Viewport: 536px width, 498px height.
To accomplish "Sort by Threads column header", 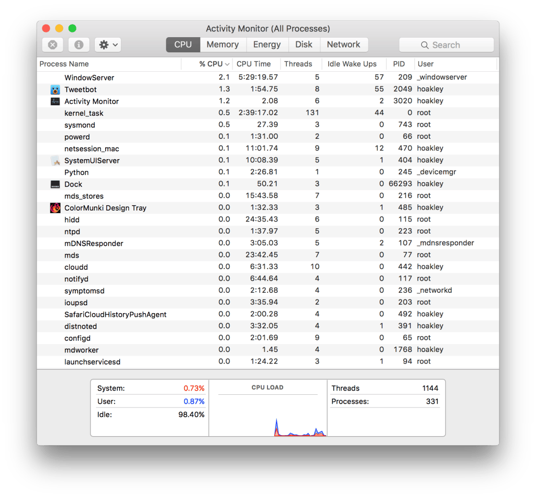I will pyautogui.click(x=301, y=64).
